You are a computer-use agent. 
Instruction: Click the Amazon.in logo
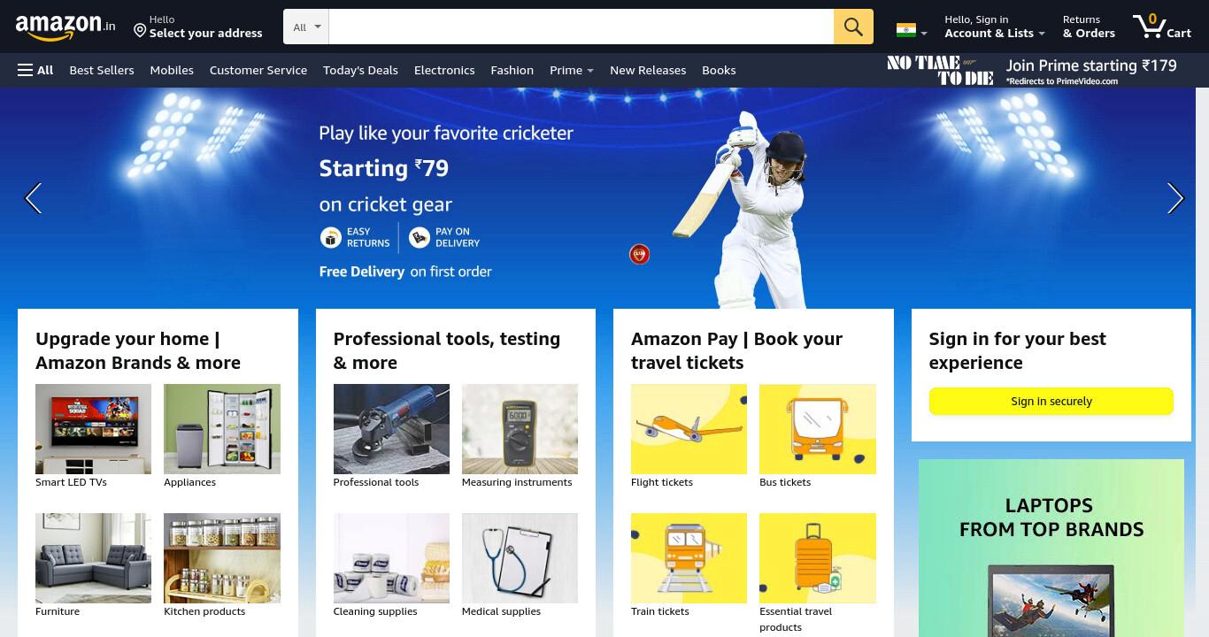click(x=65, y=27)
